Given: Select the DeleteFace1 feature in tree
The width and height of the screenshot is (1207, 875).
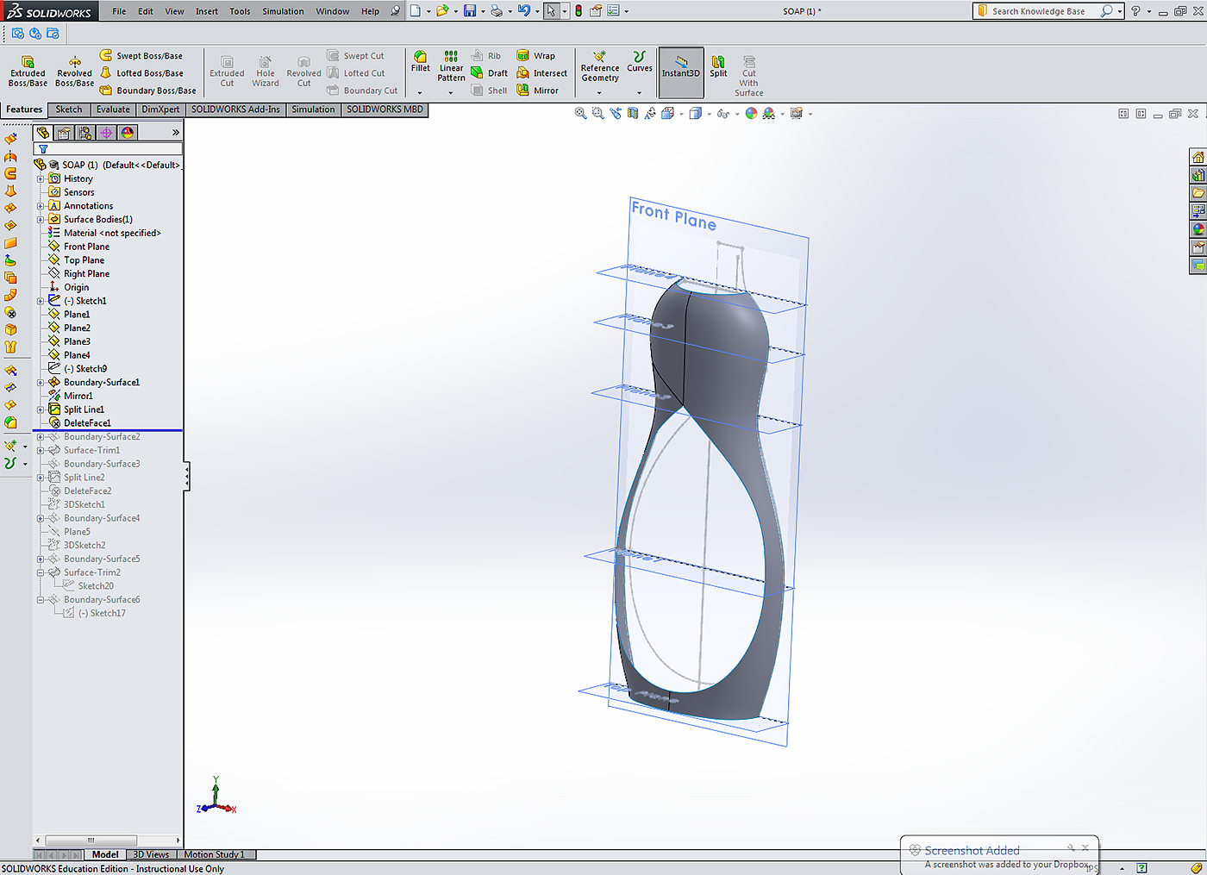Looking at the screenshot, I should tap(87, 423).
